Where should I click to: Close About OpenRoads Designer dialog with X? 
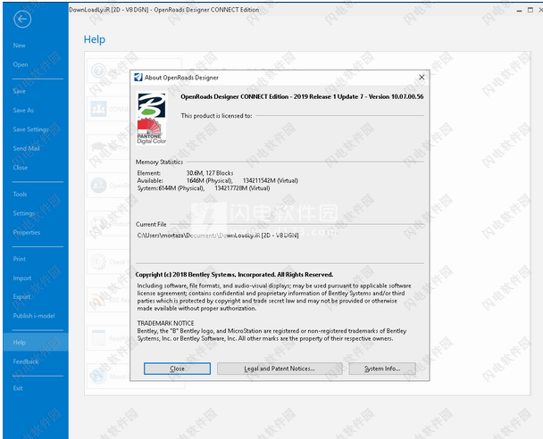422,77
